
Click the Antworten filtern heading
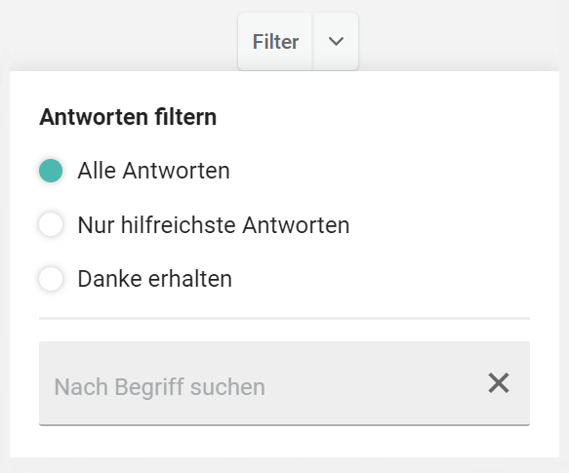pos(128,117)
